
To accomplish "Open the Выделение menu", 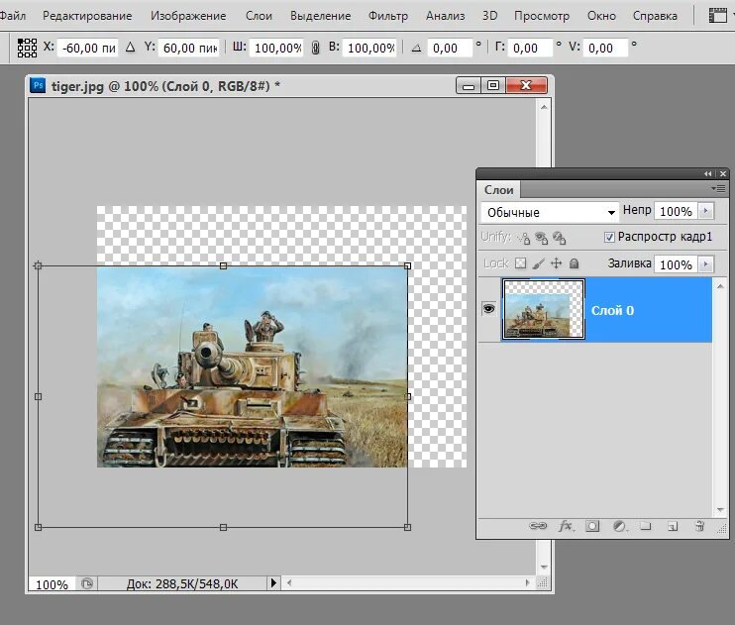I will coord(320,16).
